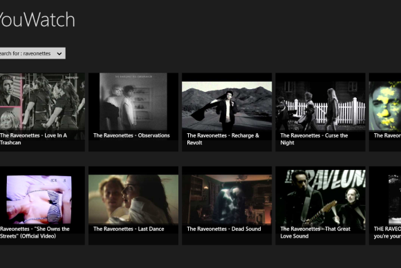The width and height of the screenshot is (401, 268).
Task: Select 'The Raveonettes - Love In A Trashcan' title
Action: pyautogui.click(x=33, y=139)
